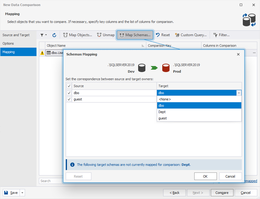Toggle the select-all Source header checkbox
The image size is (260, 199).
pyautogui.click(x=69, y=86)
